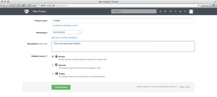Click Import existing repository link
This screenshot has width=217, height=97.
click(66, 37)
